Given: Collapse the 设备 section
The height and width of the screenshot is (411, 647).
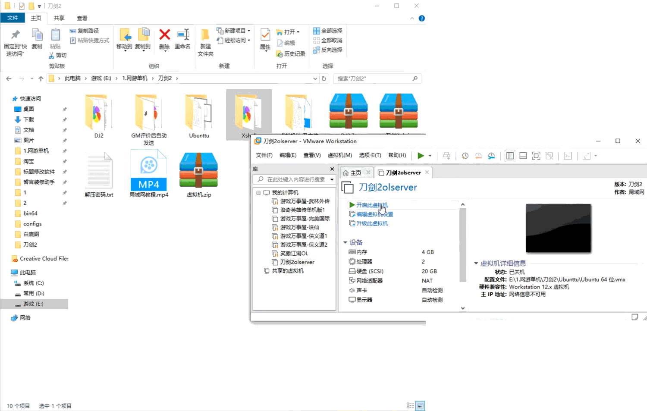Looking at the screenshot, I should point(345,242).
